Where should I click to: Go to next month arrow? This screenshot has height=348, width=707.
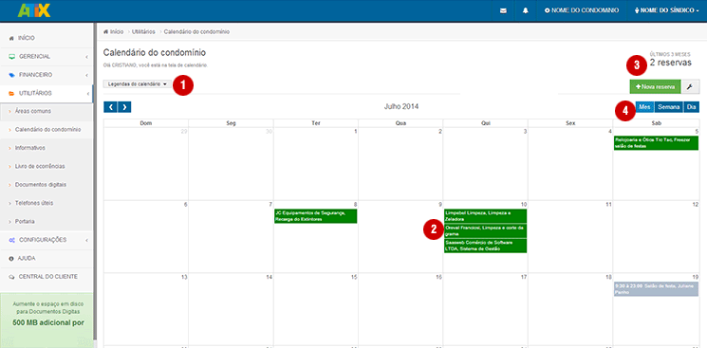coord(124,107)
